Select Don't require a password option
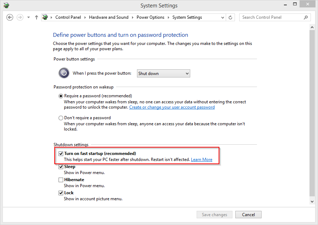Screen dimensions: 318x225 point(61,118)
